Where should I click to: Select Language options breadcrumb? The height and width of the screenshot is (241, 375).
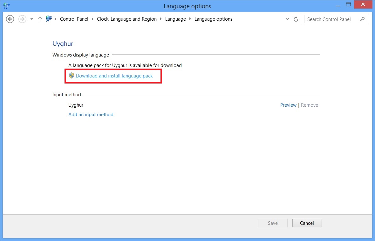tap(213, 19)
